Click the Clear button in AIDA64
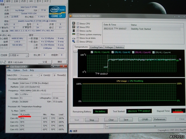 (x=111, y=120)
